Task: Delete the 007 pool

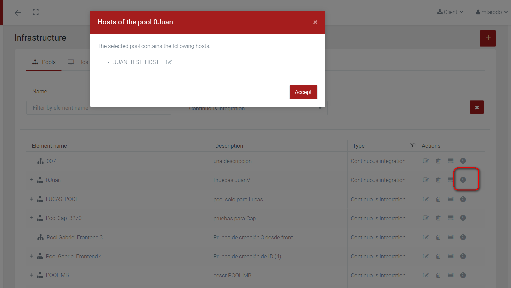Action: (438, 161)
